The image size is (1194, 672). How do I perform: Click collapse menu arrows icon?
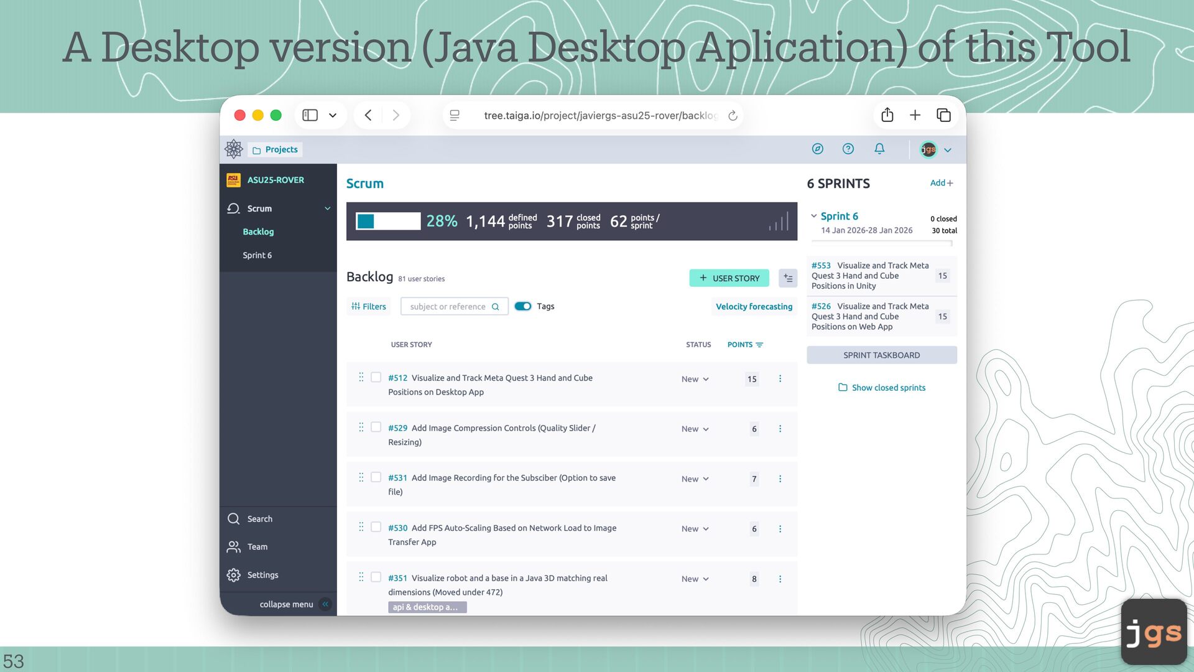click(325, 604)
